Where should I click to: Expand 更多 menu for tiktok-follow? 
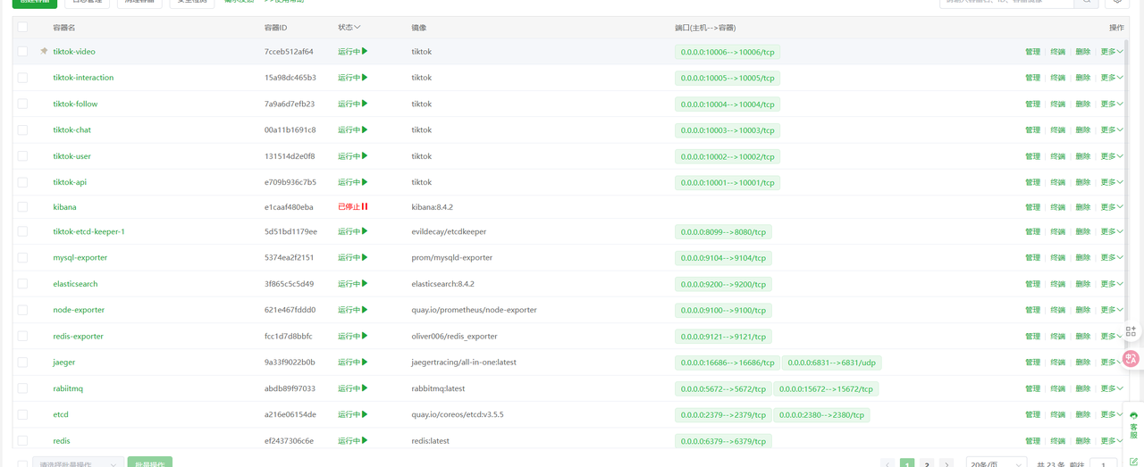(1112, 104)
